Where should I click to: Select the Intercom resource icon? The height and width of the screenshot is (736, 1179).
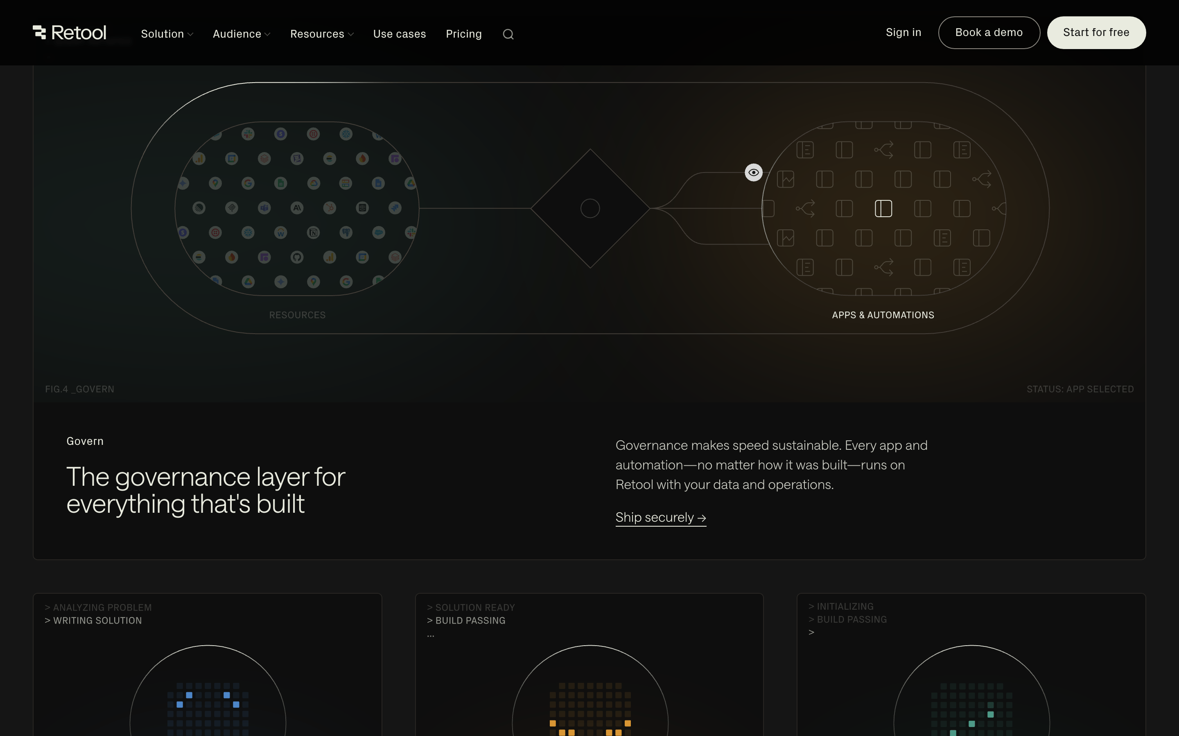[362, 208]
